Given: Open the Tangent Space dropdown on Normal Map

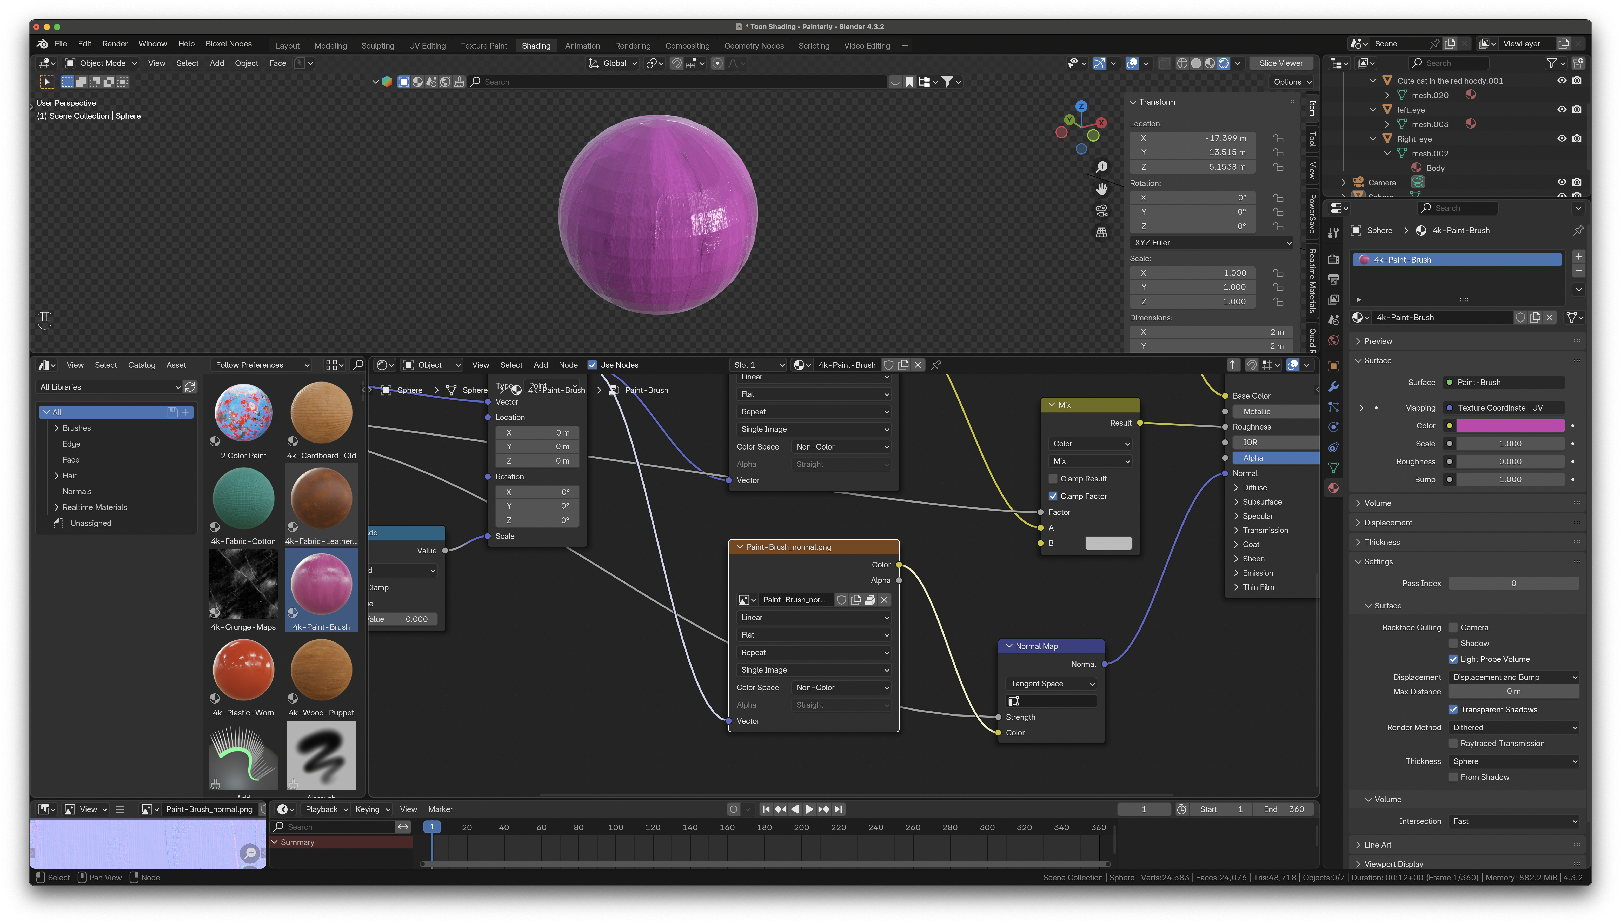Looking at the screenshot, I should click(1052, 684).
